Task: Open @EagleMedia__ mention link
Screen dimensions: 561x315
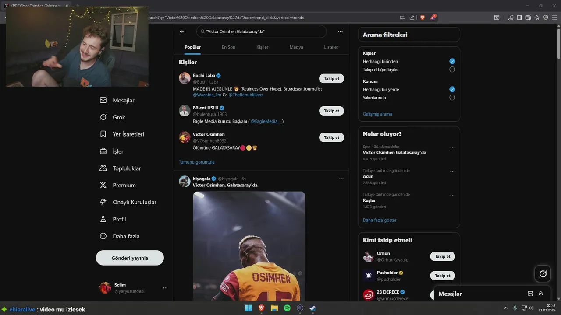Action: point(266,121)
